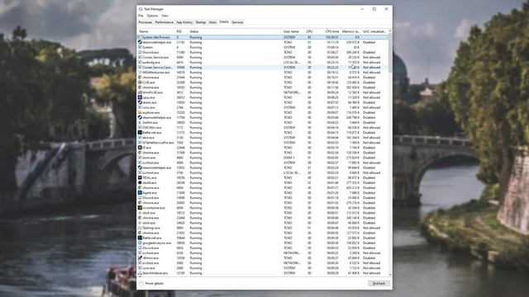Sort by the UAC virtualization column header
The image size is (529, 297).
[x=374, y=31]
